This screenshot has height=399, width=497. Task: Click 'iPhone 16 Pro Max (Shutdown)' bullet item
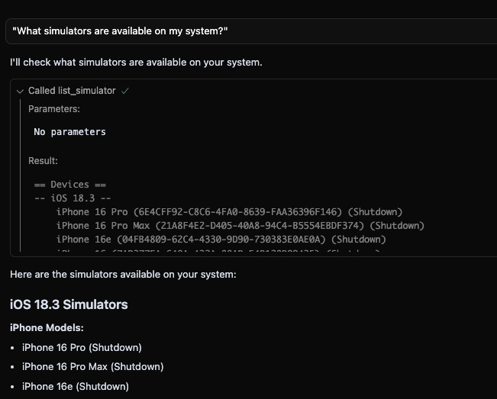click(93, 367)
